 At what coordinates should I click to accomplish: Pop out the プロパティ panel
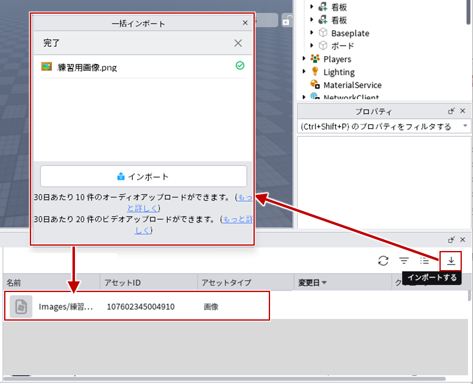tap(451, 111)
